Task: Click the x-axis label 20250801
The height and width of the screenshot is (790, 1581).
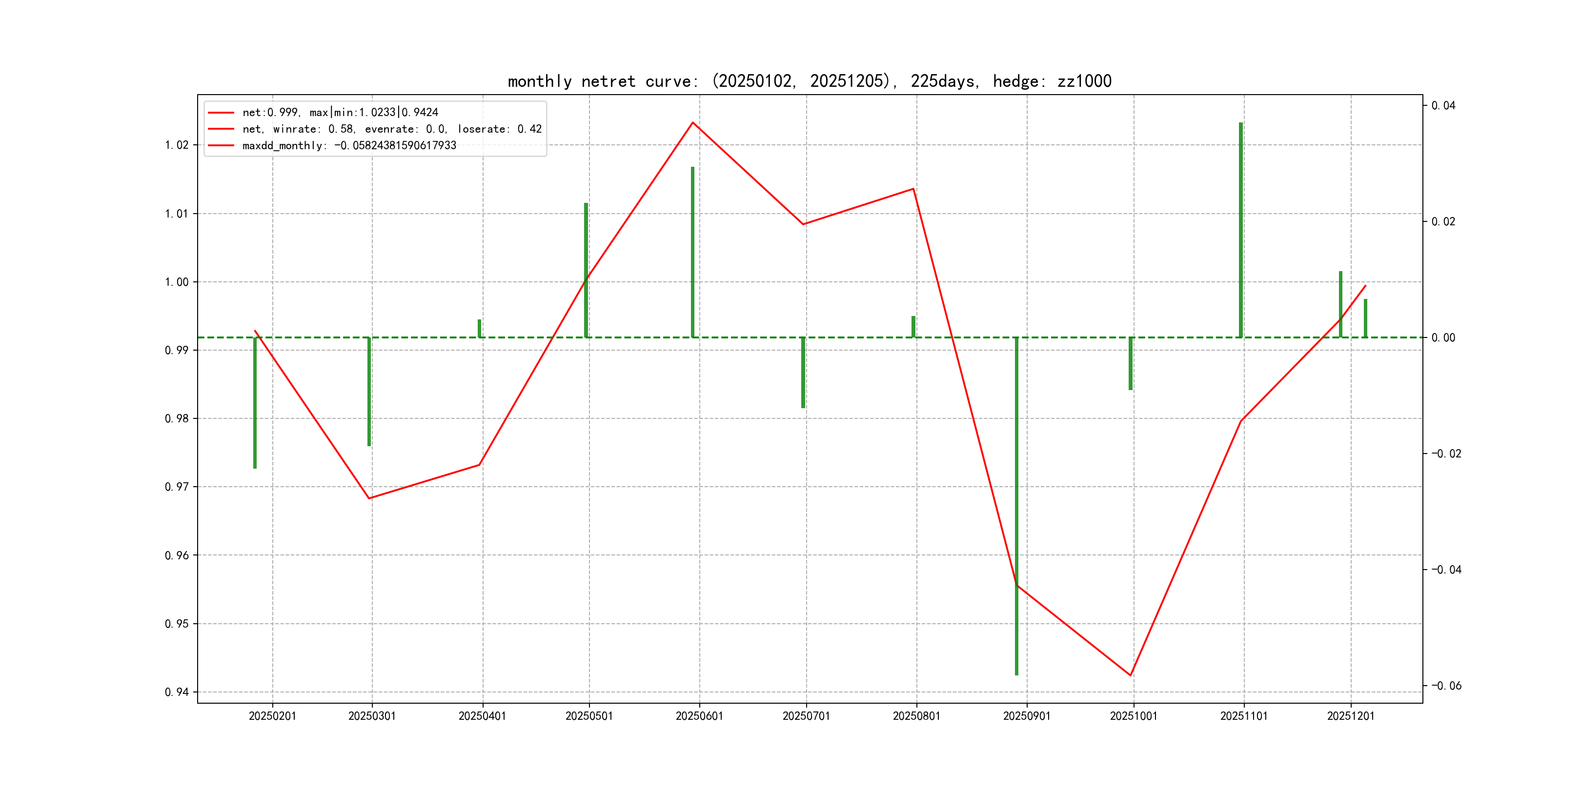Action: click(916, 716)
